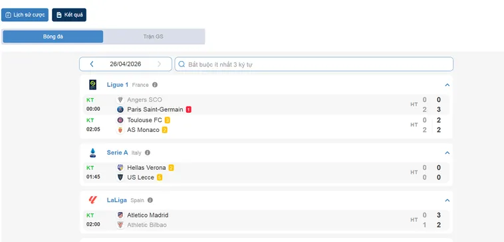504x242 pixels.
Task: Open the Ligue 1 info icon
Action: click(x=155, y=85)
